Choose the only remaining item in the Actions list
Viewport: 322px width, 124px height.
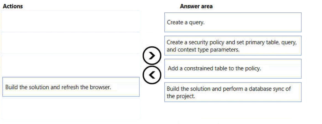point(71,87)
